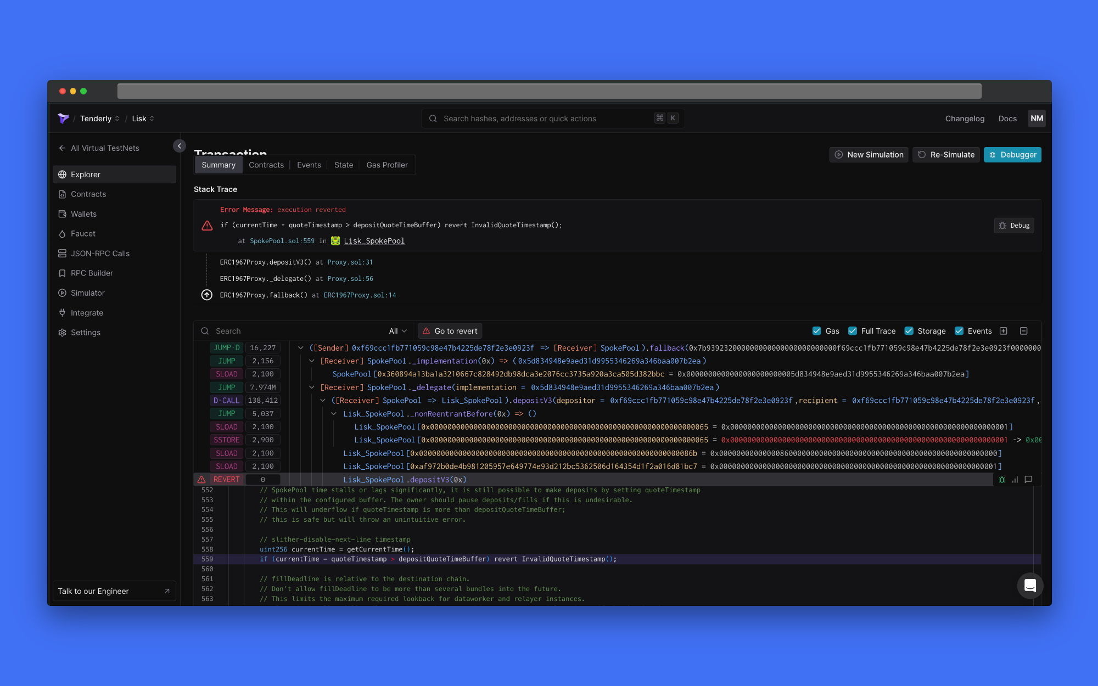This screenshot has width=1098, height=686.
Task: Open the All filter dropdown
Action: (397, 331)
